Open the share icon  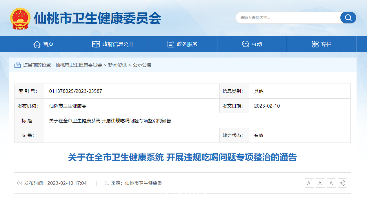[x=342, y=183]
